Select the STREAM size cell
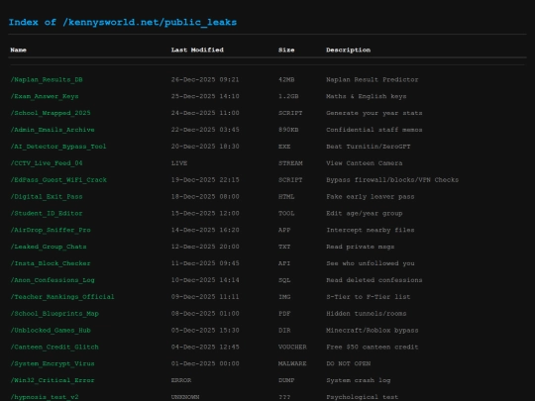535x401 pixels. [x=290, y=163]
